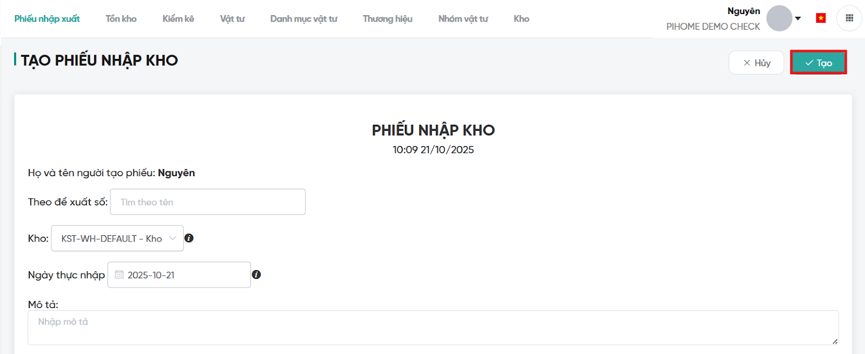Open the Thương hiệu tab
This screenshot has height=354, width=865.
[388, 19]
